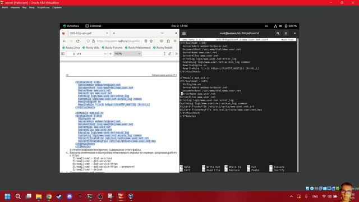Open the Rocky Linux bookmark
The height and width of the screenshot is (202, 359).
click(71, 48)
